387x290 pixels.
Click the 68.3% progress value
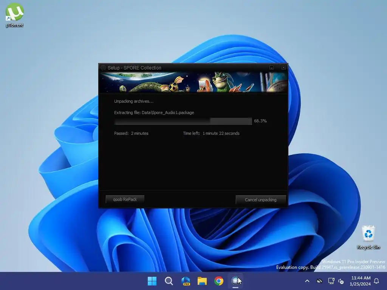260,121
